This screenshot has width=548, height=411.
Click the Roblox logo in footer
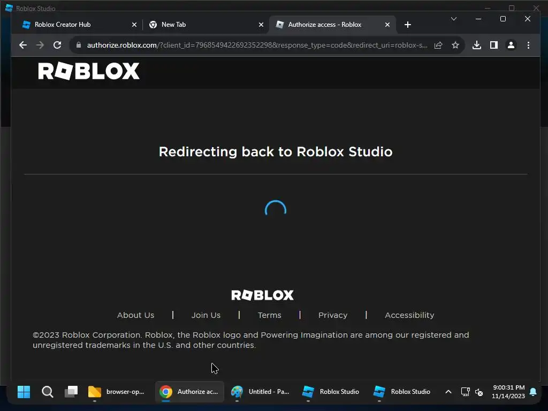pos(262,295)
